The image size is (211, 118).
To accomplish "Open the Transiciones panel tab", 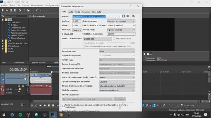I will coord(19,63).
